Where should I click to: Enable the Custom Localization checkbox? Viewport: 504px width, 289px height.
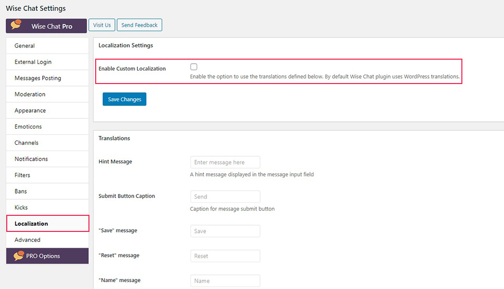(193, 67)
